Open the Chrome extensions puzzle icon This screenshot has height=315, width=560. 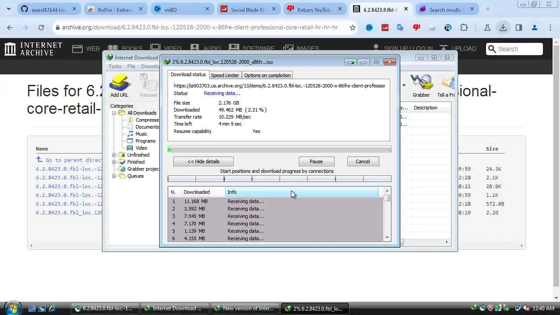coord(464,28)
